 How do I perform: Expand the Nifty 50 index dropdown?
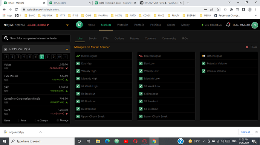67,25
